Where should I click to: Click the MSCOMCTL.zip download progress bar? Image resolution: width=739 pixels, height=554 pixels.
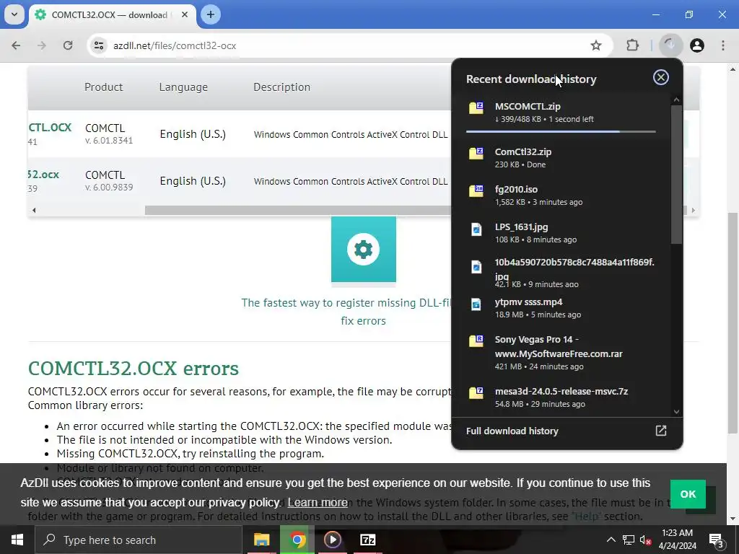click(561, 131)
